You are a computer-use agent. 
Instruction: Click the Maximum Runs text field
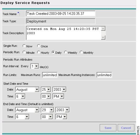[x=50, y=75]
